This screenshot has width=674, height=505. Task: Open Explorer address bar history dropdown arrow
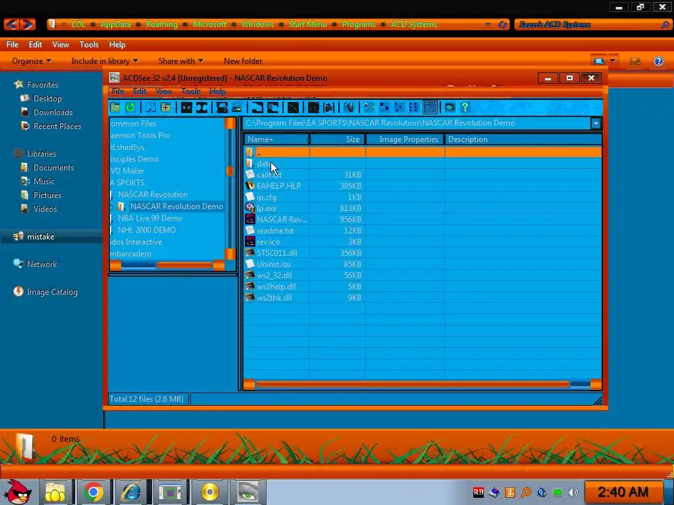[x=488, y=24]
